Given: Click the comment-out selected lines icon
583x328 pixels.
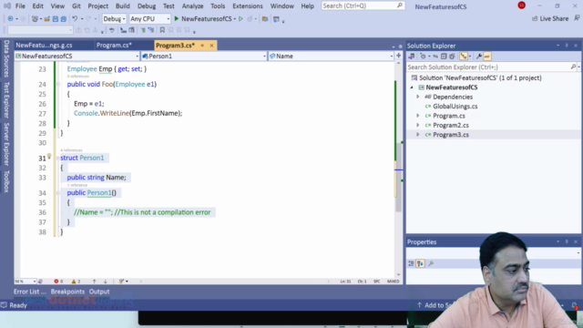Looking at the screenshot, I should pos(143,30).
